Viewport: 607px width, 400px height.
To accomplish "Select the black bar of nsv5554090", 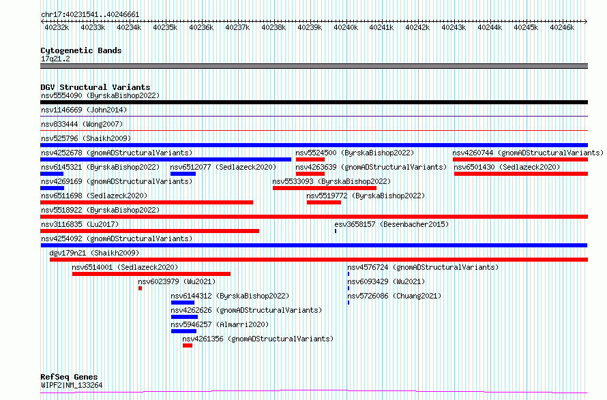I will 314,102.
